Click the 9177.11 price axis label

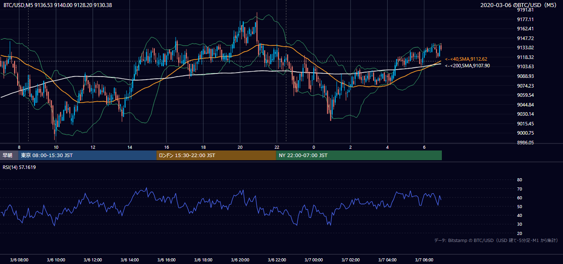pos(525,19)
